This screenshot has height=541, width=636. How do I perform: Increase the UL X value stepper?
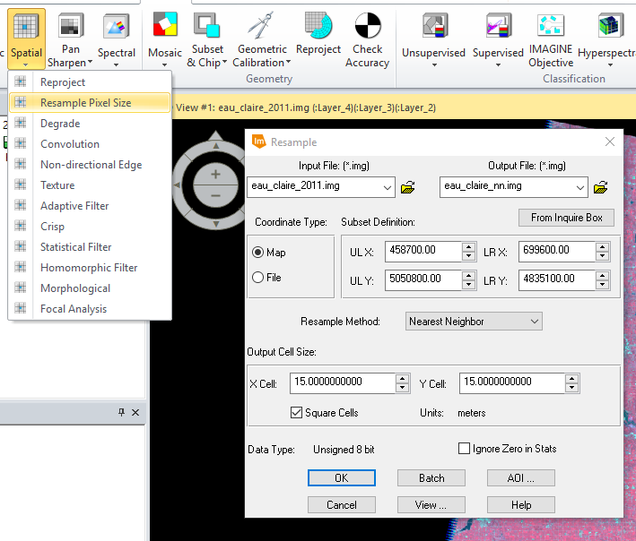point(468,246)
